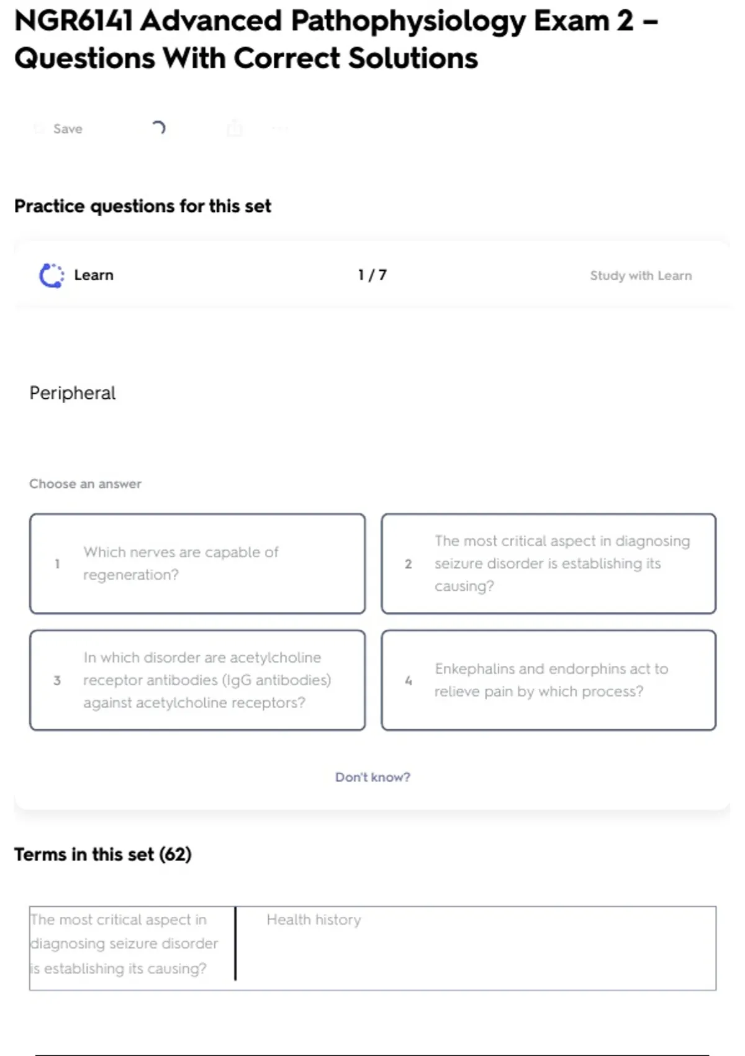Open the "Study with Learn" link
This screenshot has height=1056, width=745.
point(641,275)
